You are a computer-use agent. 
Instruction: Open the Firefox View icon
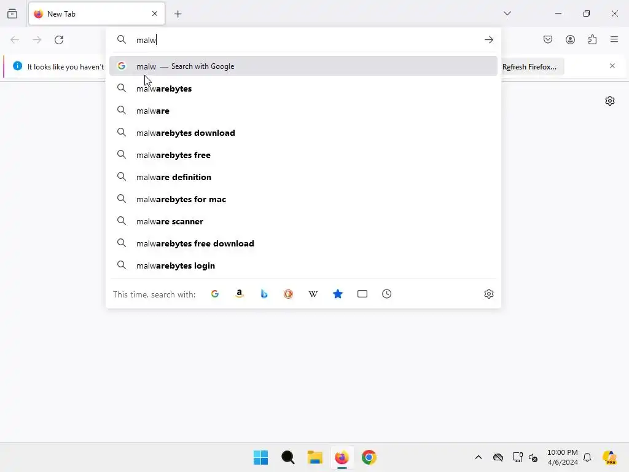12,14
